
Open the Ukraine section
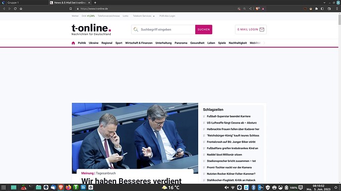(x=93, y=43)
